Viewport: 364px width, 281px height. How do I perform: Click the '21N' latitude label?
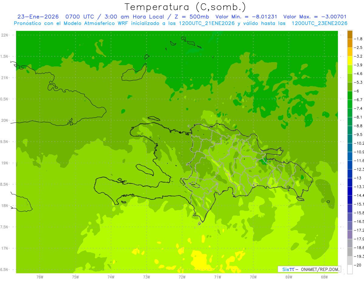point(5,78)
